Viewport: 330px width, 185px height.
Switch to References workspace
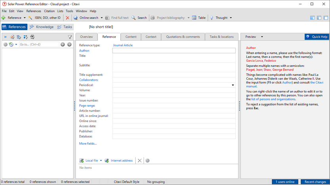click(x=14, y=27)
